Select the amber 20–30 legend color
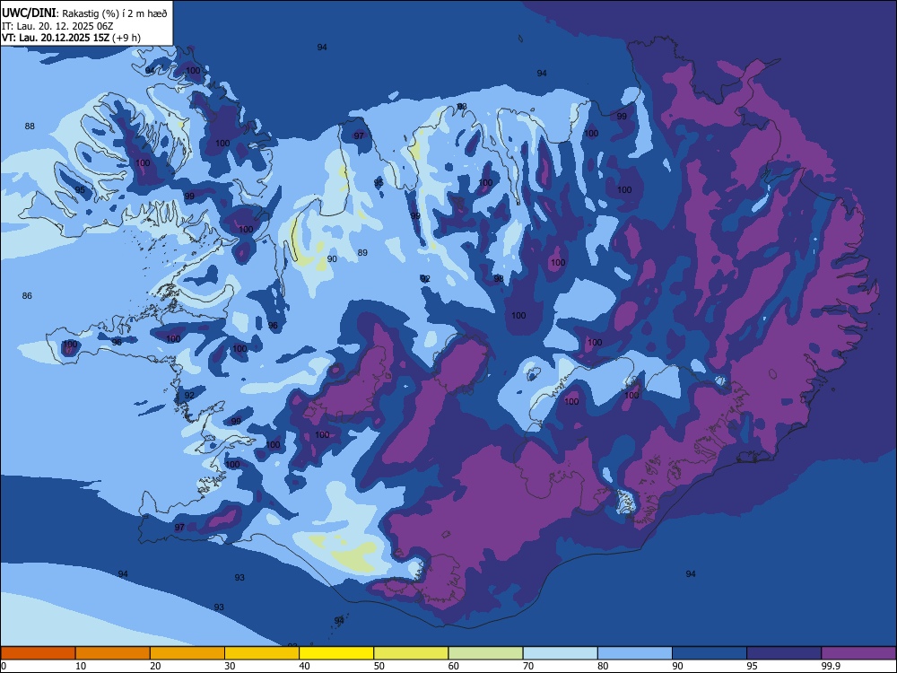This screenshot has width=897, height=673. click(x=187, y=653)
